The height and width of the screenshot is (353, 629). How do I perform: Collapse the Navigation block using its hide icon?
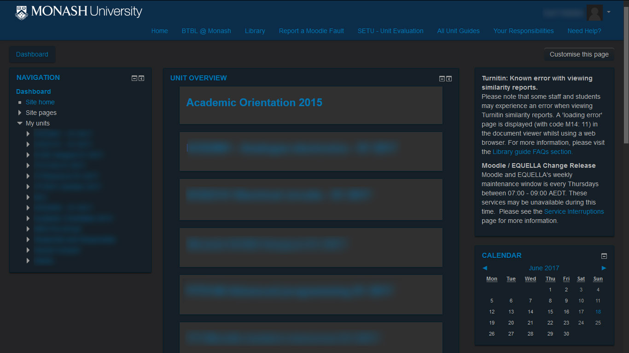pyautogui.click(x=134, y=78)
